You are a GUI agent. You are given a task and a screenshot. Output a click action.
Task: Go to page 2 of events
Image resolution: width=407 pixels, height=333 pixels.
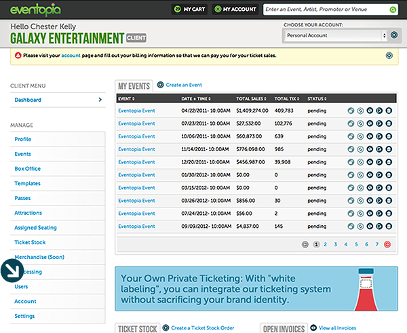click(x=325, y=244)
